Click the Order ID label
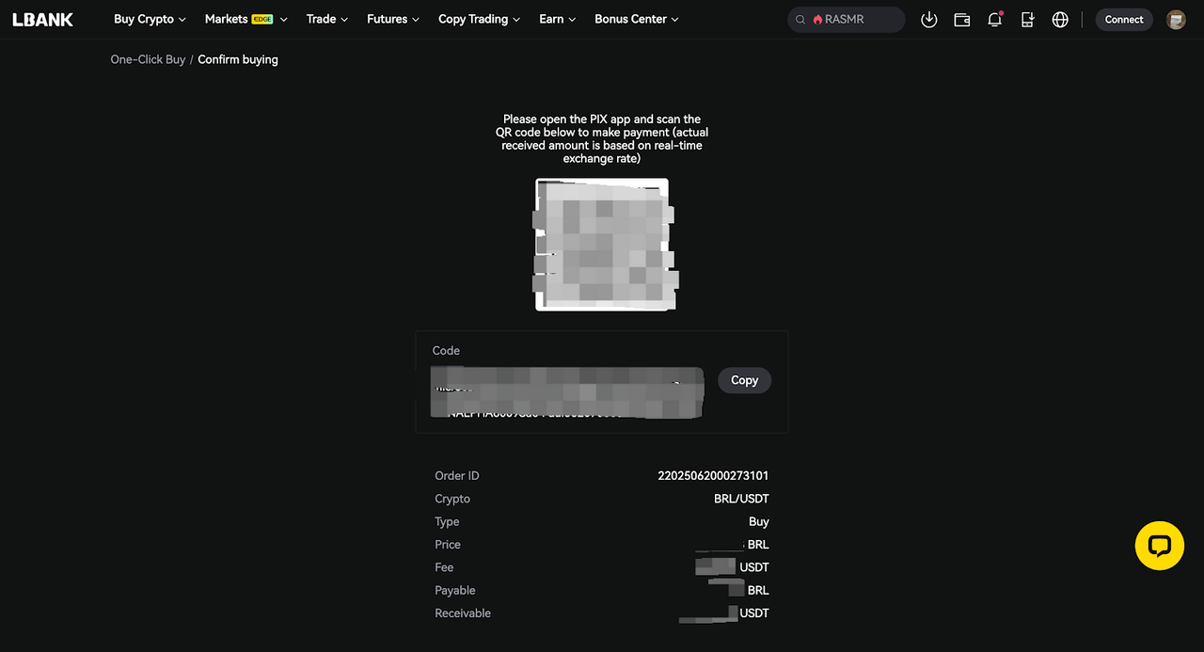The width and height of the screenshot is (1204, 652). (457, 476)
